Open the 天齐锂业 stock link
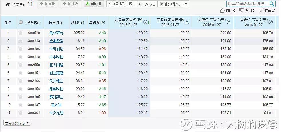The width and height of the screenshot is (281, 132). 56,81
